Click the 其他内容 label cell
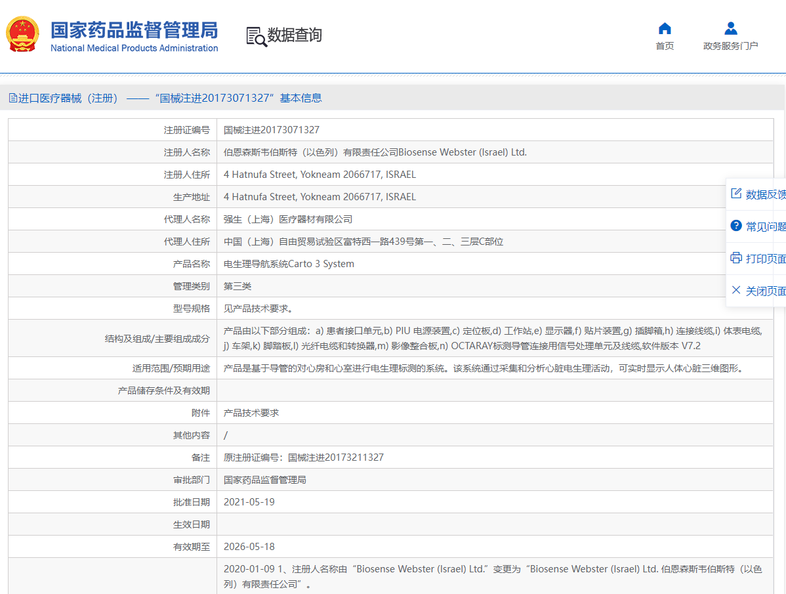786x594 pixels. click(x=112, y=435)
